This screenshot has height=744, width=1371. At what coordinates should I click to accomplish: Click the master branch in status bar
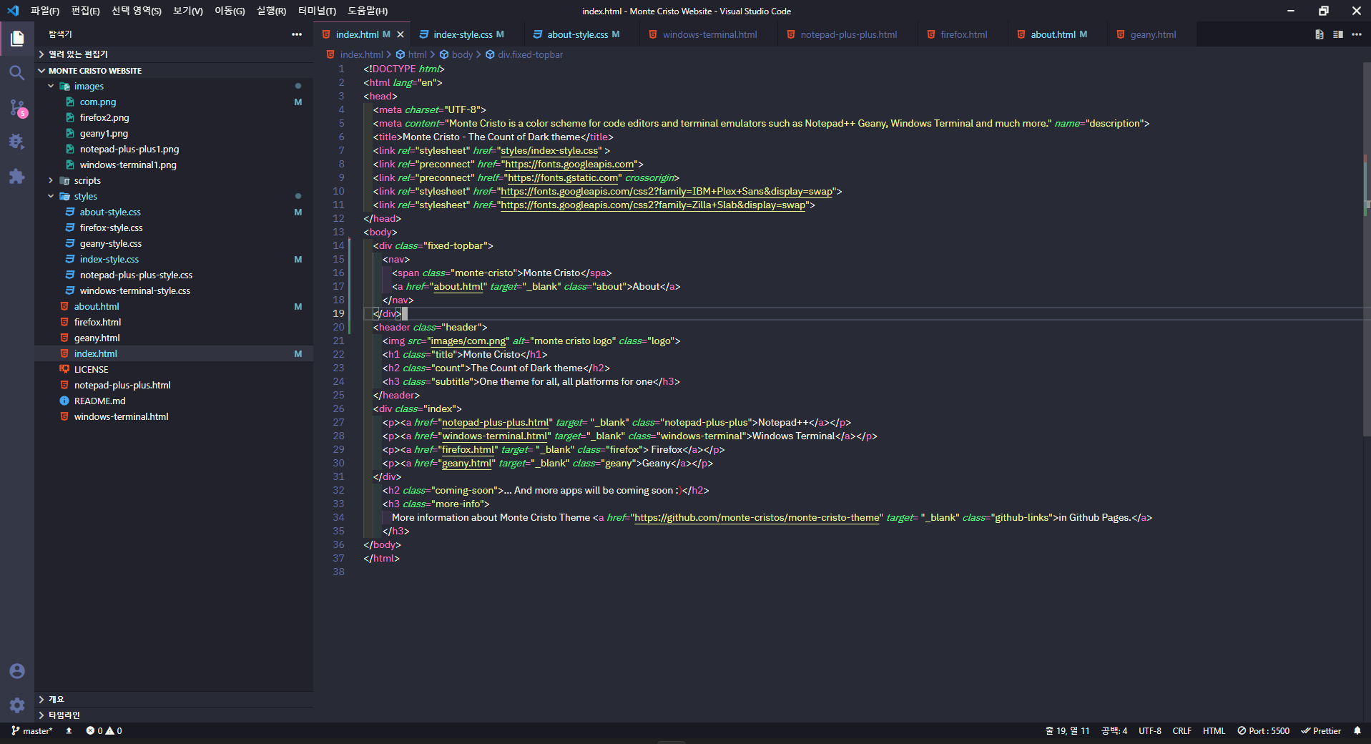pyautogui.click(x=32, y=731)
